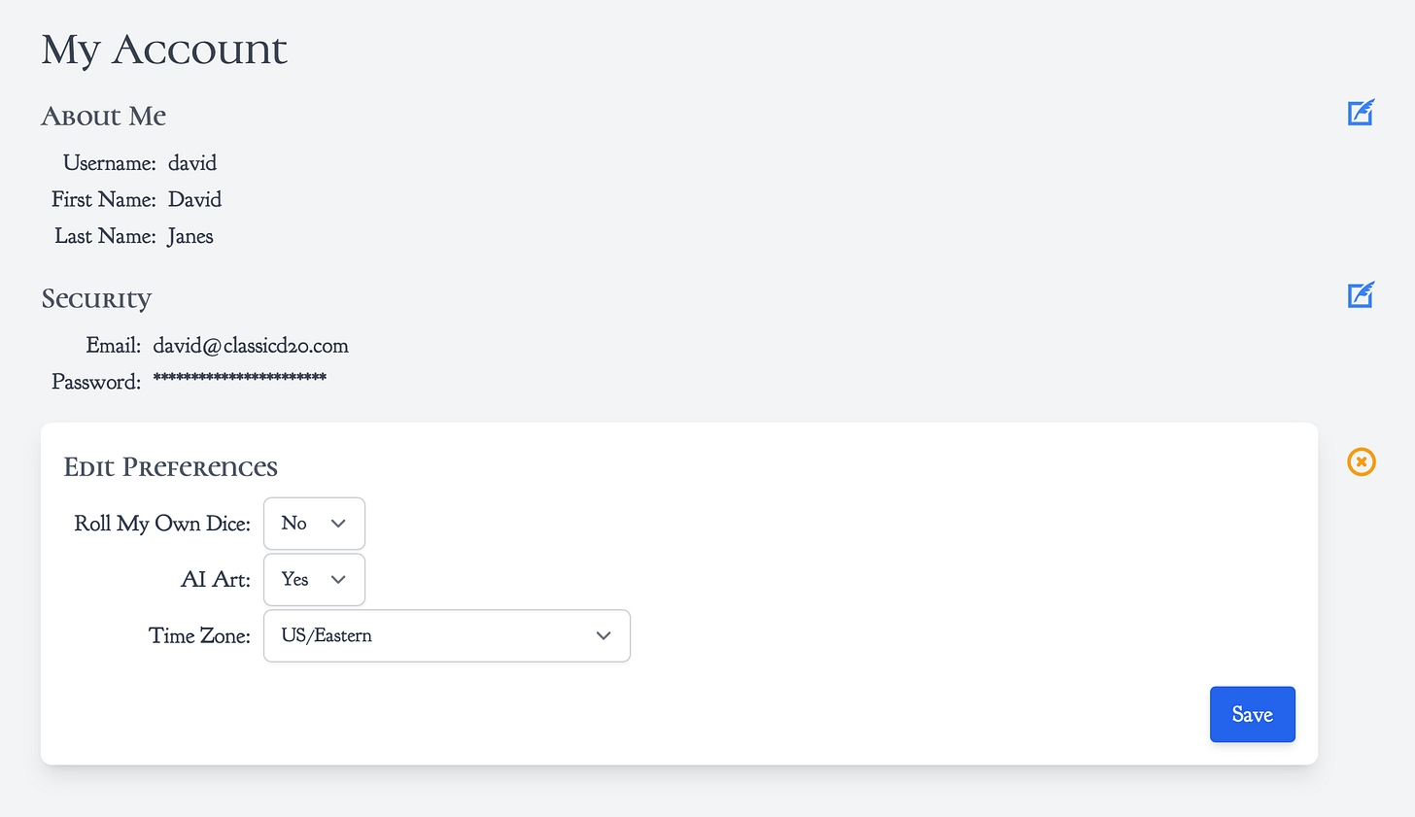The image size is (1415, 817).
Task: Close Edit Preferences with orange X icon
Action: (1362, 461)
